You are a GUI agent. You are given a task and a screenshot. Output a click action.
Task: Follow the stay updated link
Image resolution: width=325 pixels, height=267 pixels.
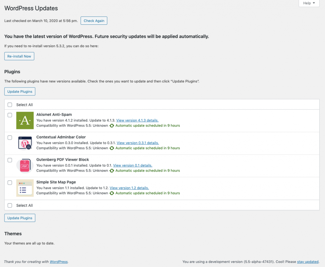point(308,262)
